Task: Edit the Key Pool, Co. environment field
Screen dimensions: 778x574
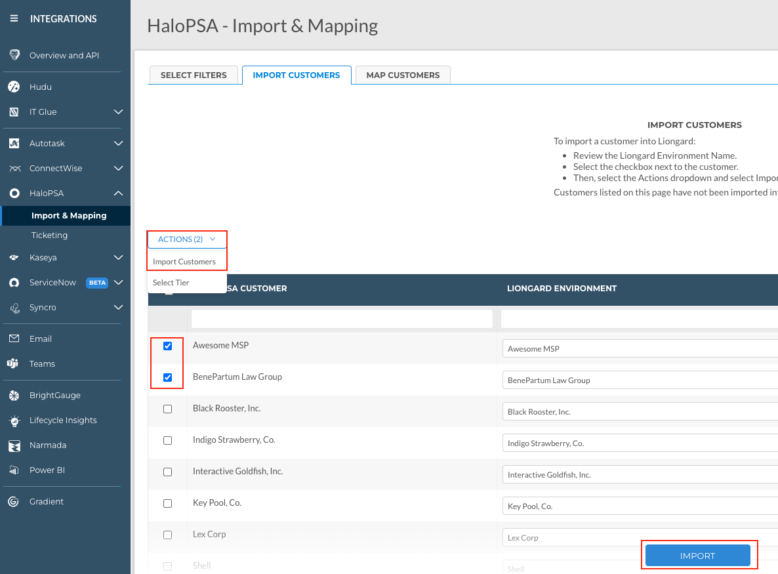Action: [640, 506]
